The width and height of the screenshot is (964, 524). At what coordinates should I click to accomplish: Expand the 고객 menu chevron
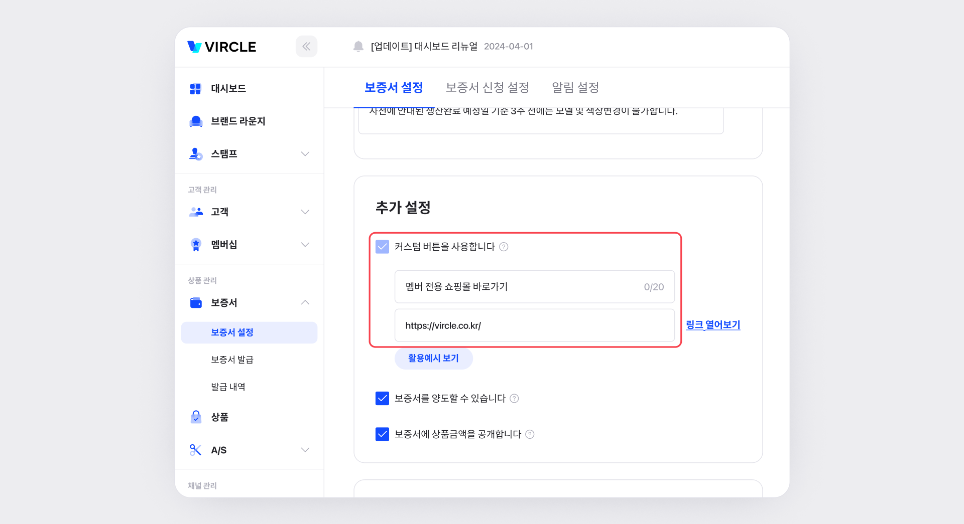[305, 212]
